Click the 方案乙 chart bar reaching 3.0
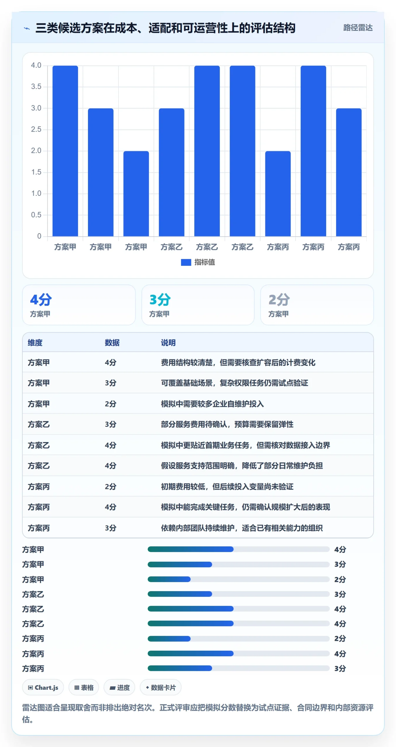 pyautogui.click(x=172, y=172)
